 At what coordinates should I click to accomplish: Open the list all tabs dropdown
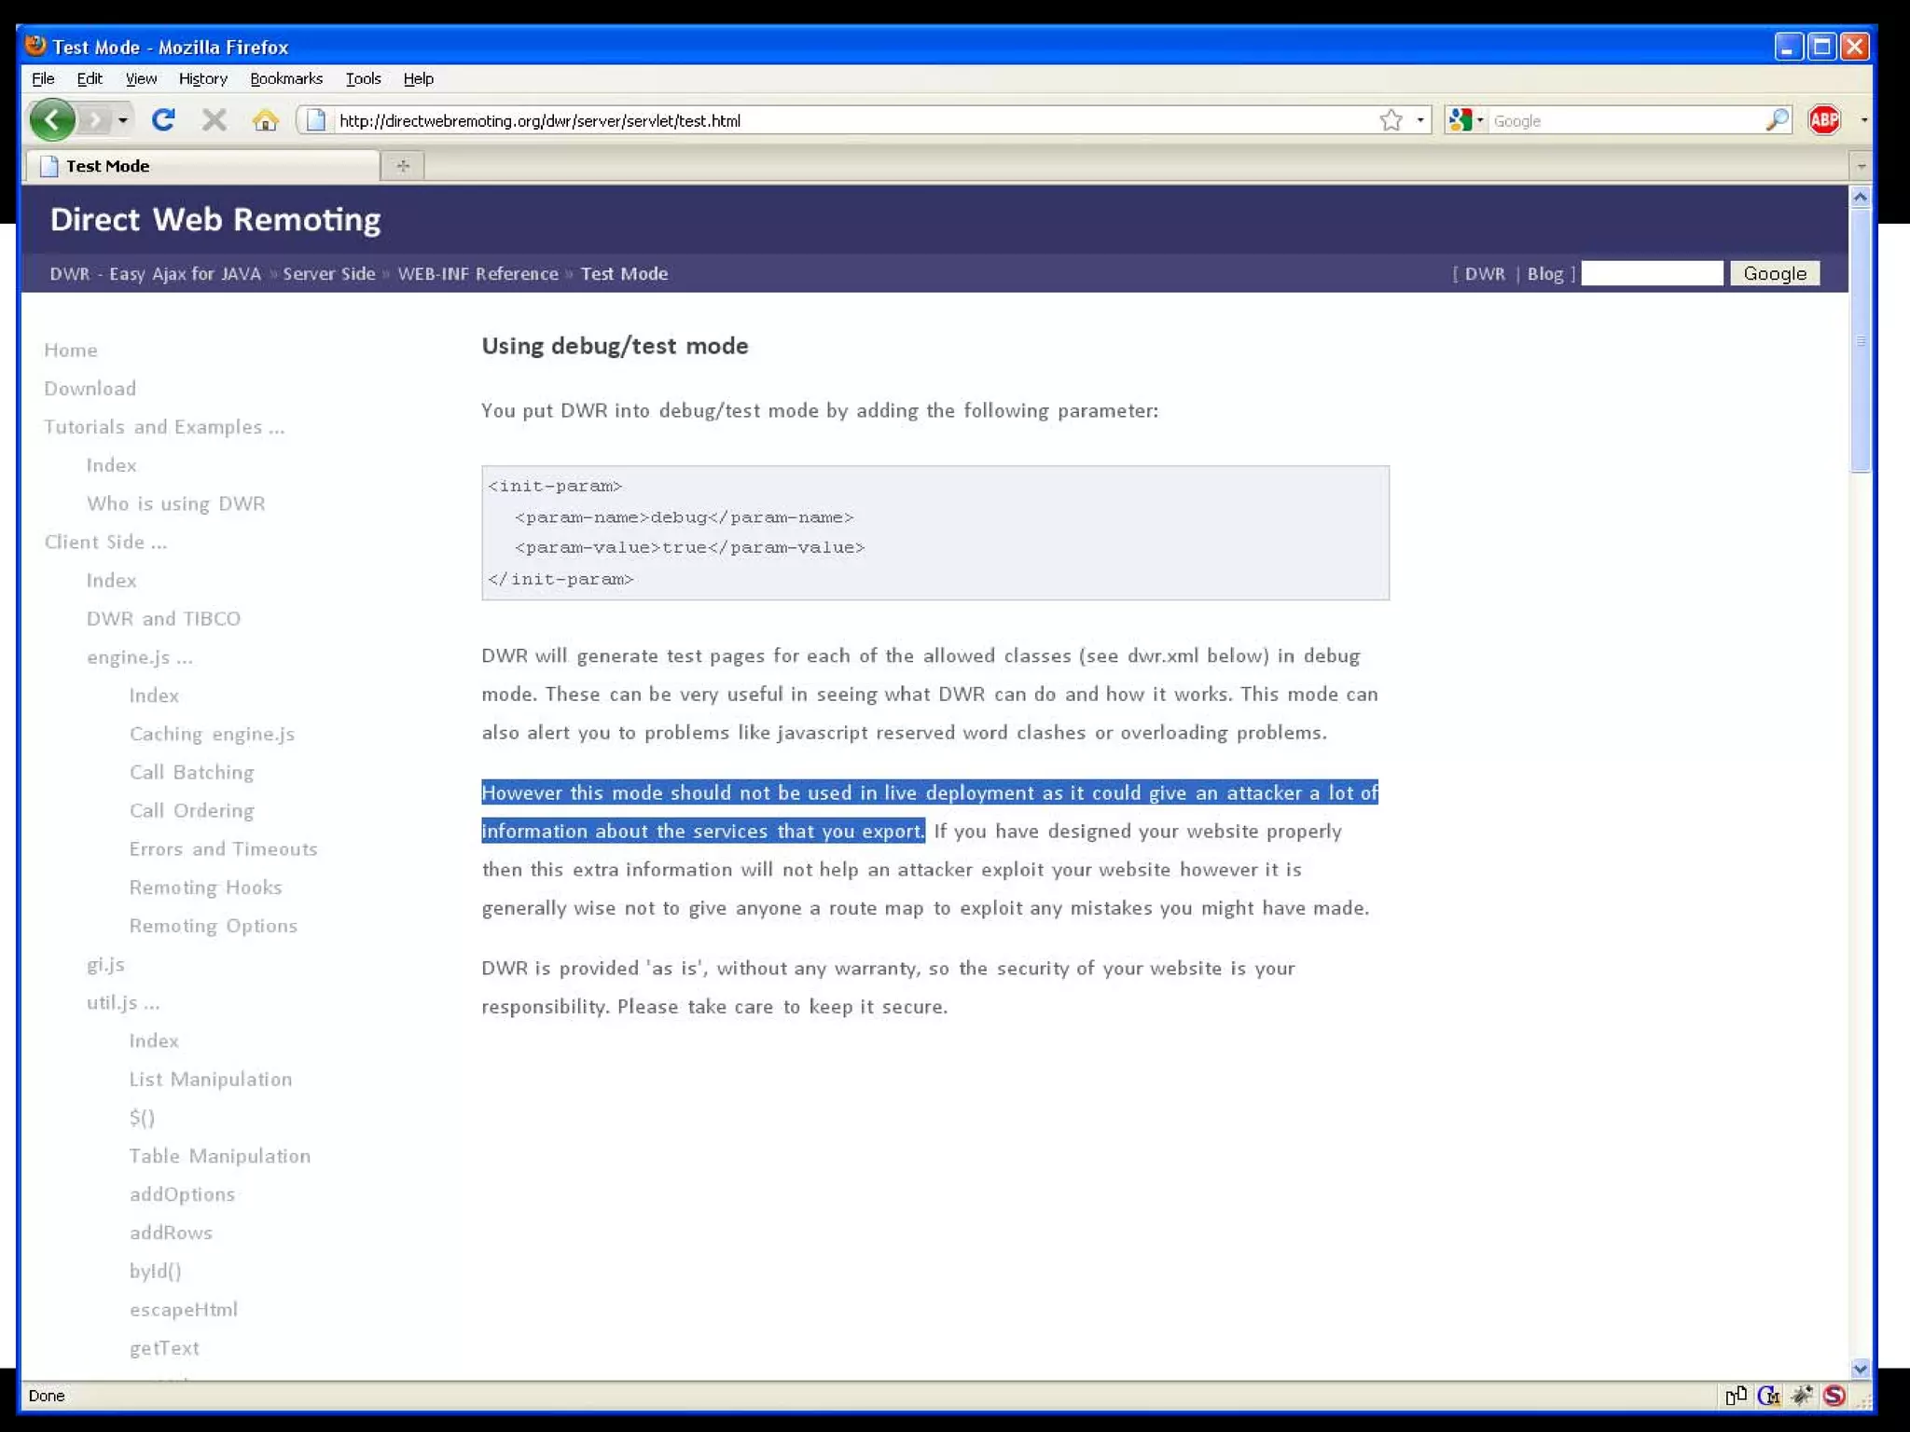pyautogui.click(x=1861, y=166)
